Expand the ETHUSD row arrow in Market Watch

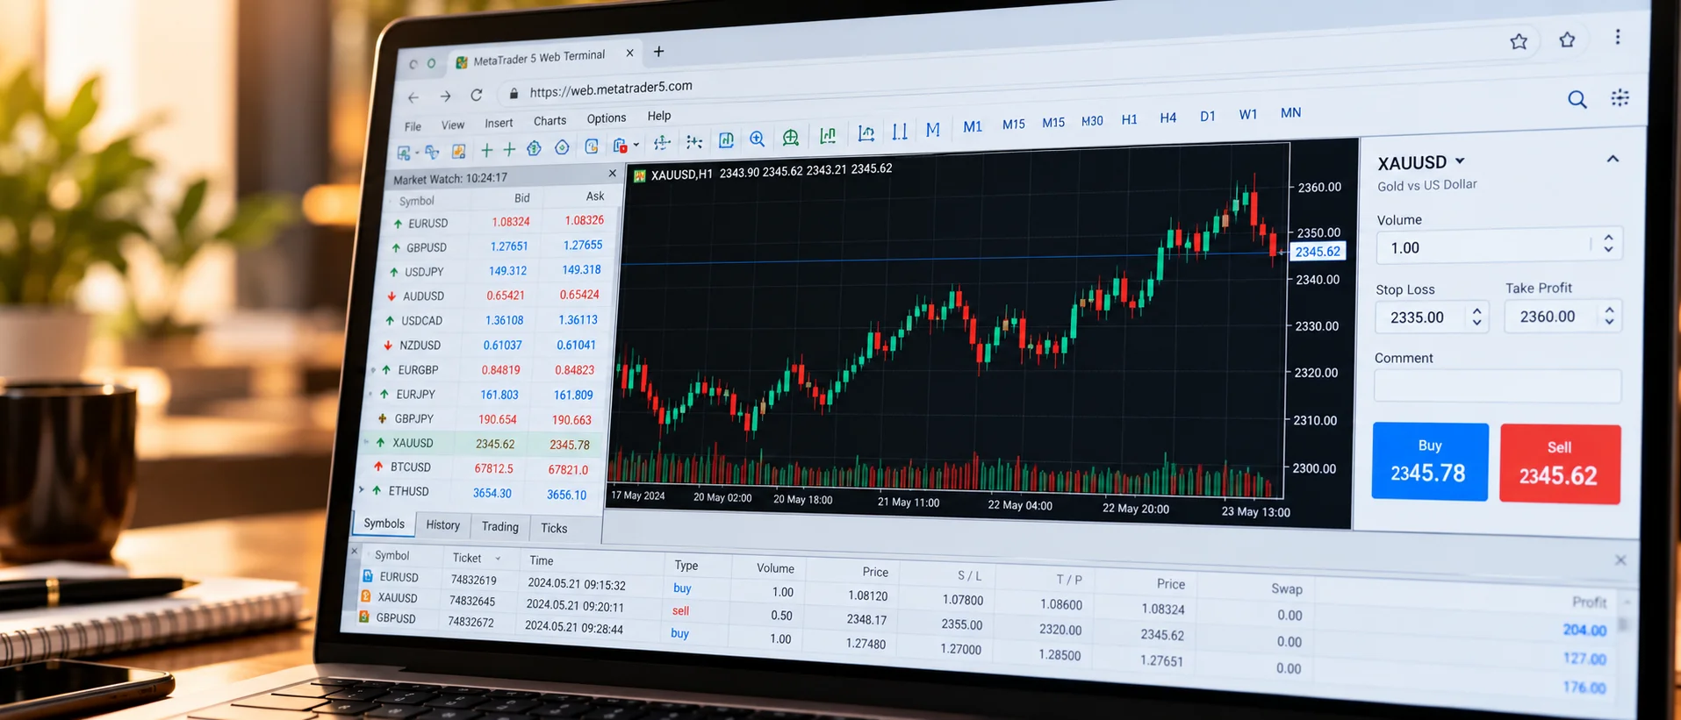click(x=361, y=489)
